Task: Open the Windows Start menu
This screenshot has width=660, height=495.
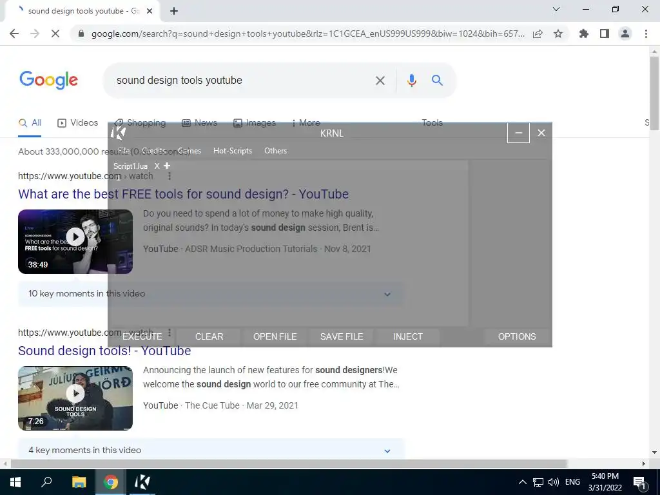Action: (x=15, y=482)
